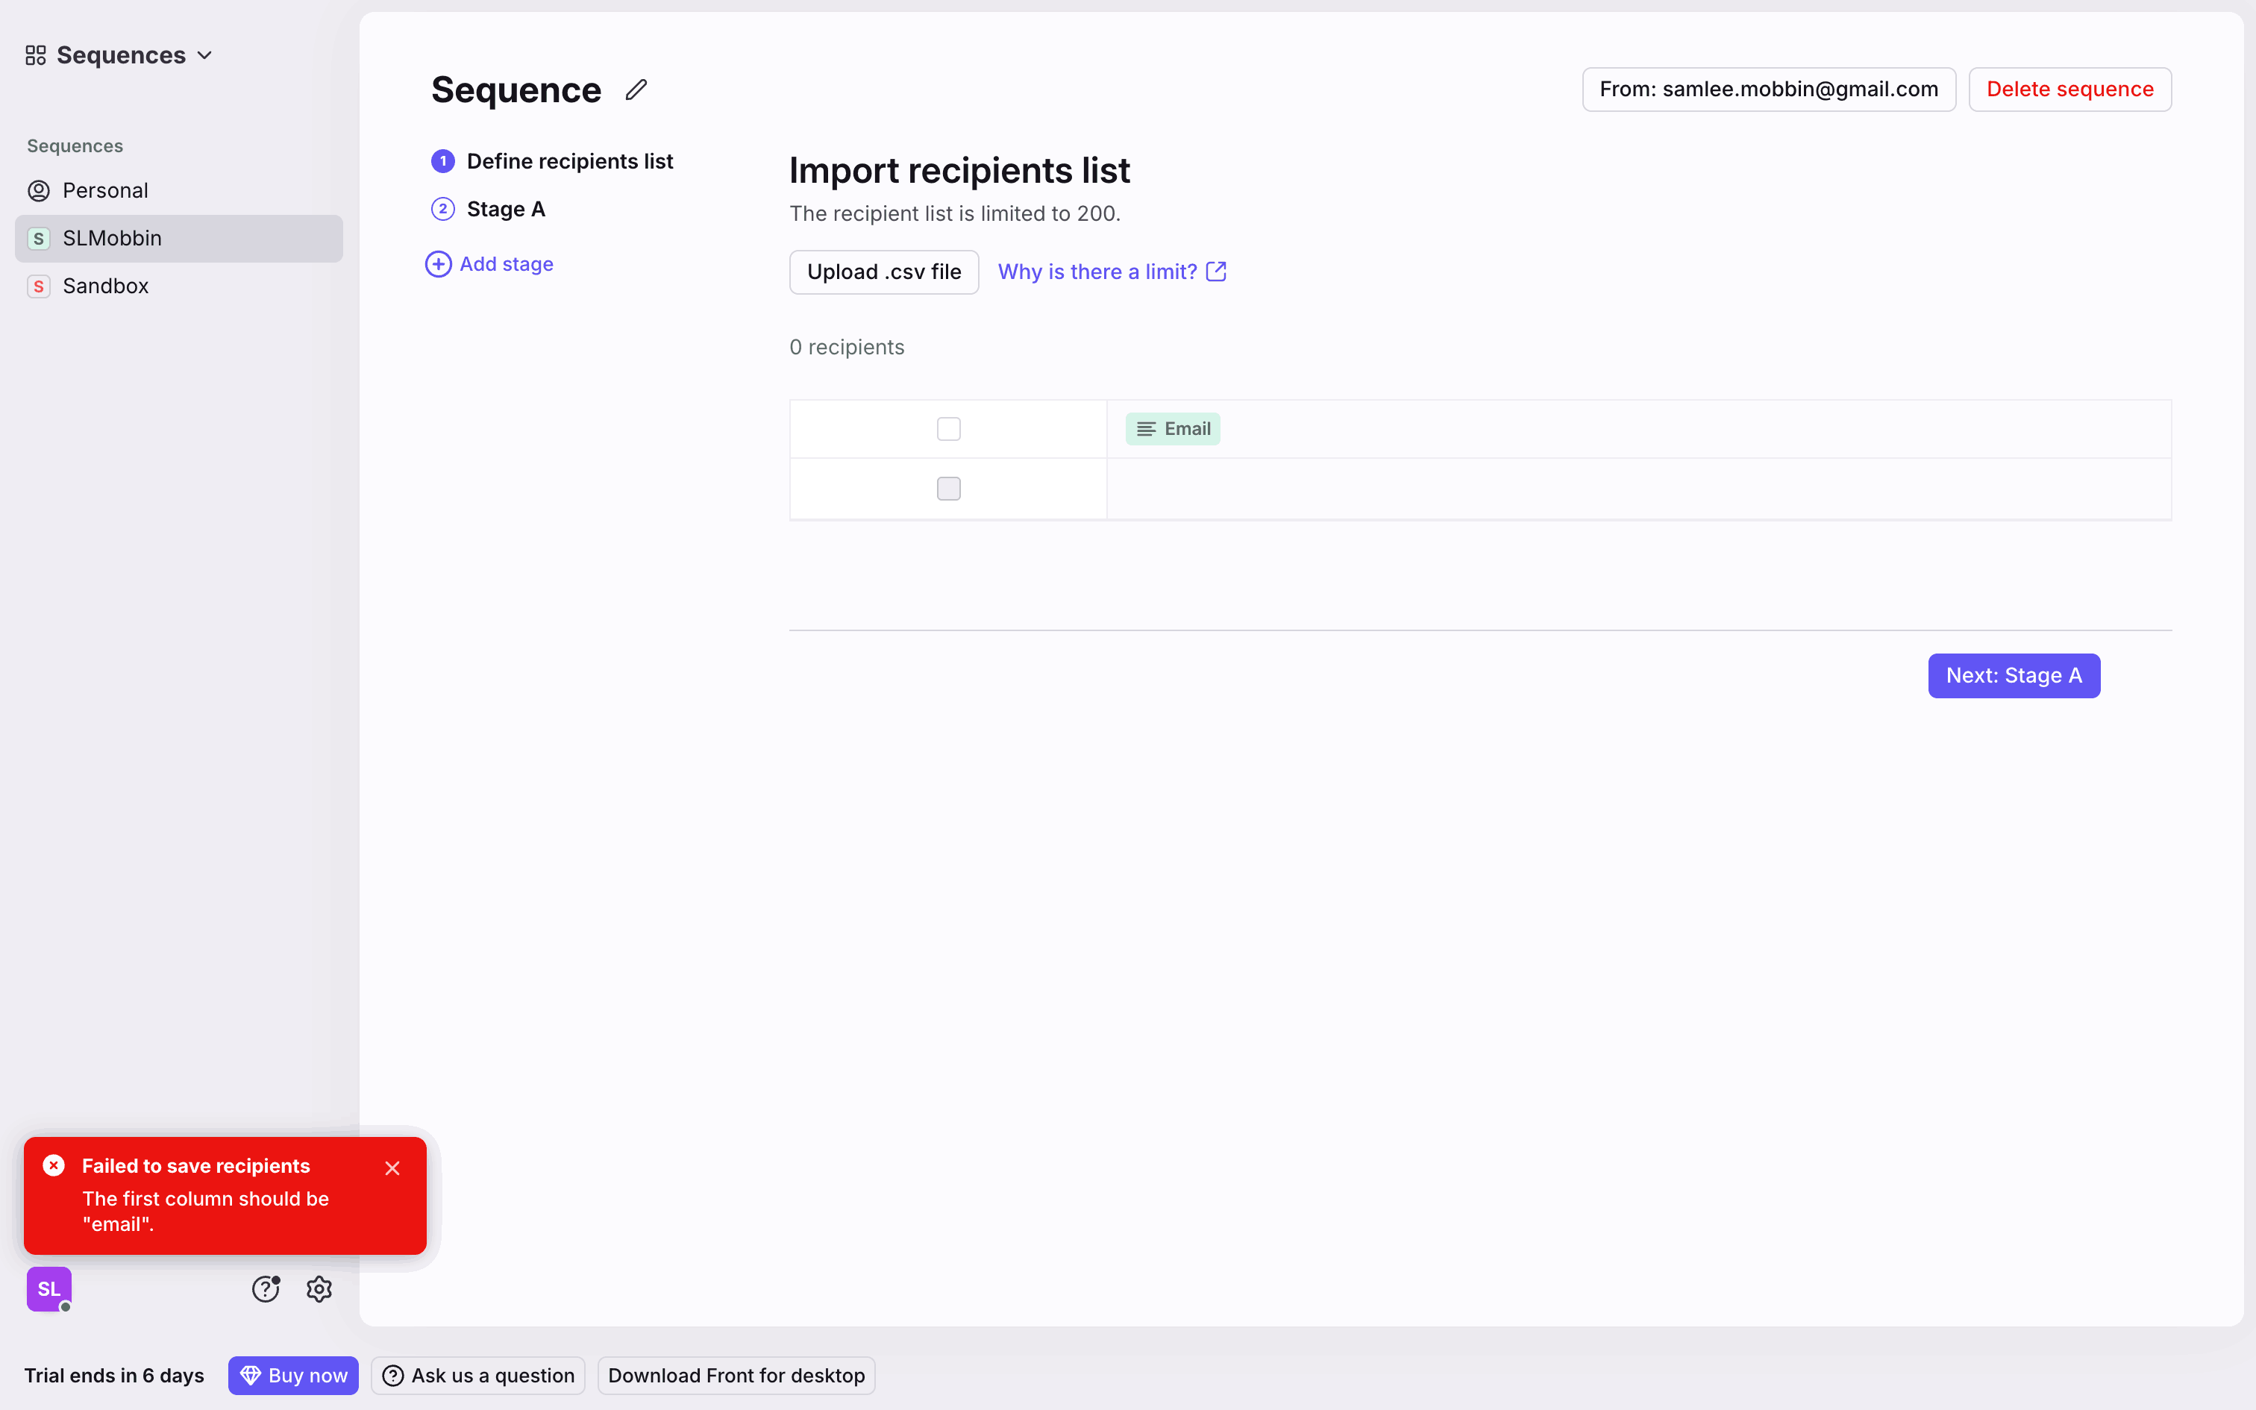Screen dimensions: 2256x1410
Task: Click the Email column header tag
Action: click(1173, 429)
